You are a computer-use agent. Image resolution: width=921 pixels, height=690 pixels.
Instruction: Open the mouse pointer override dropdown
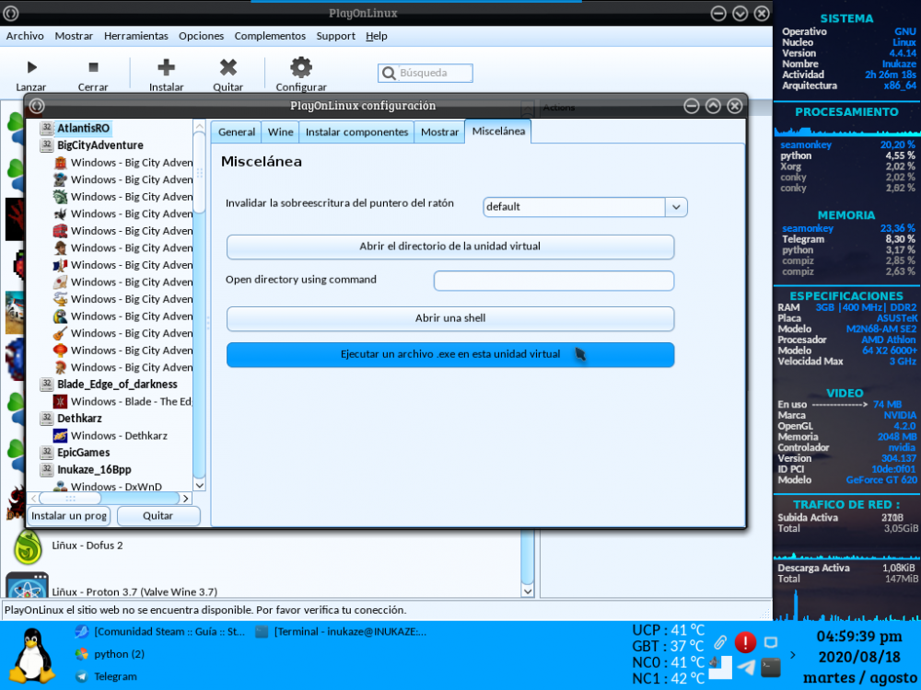tap(677, 207)
